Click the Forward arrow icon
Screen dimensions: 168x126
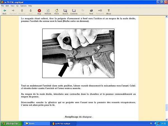[13, 11]
